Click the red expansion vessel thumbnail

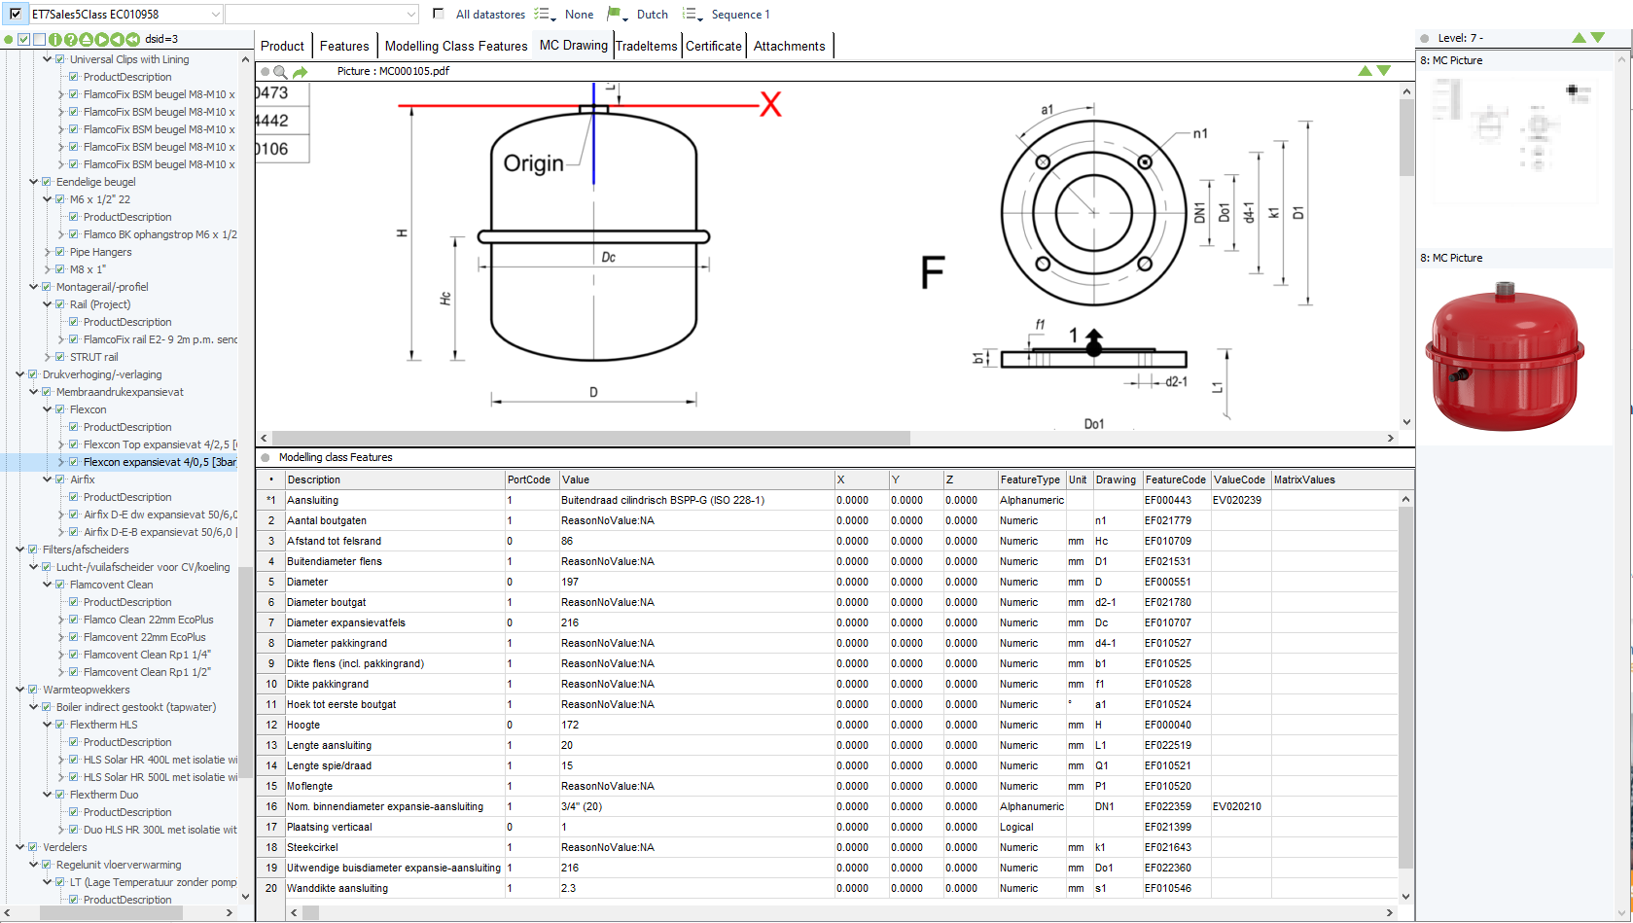click(1504, 357)
